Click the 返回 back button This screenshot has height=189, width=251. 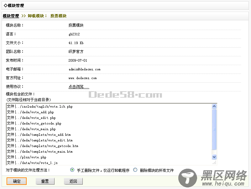(x=73, y=181)
